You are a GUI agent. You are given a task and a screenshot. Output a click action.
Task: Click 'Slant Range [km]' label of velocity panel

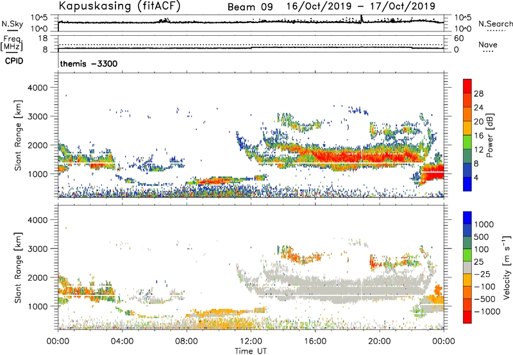point(18,267)
